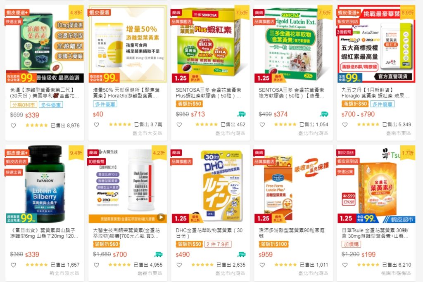Open SENTOSA三多 Plus蝦紅素軟膠囊 product title

208,93
